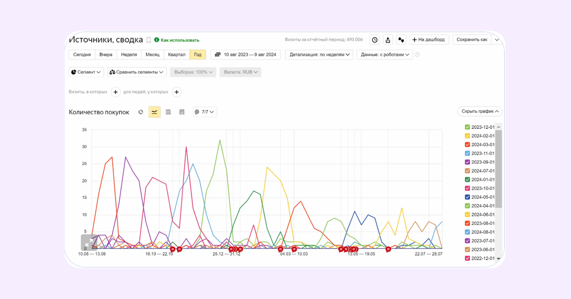Toggle the 2023-07-01 legend checkbox

467,241
